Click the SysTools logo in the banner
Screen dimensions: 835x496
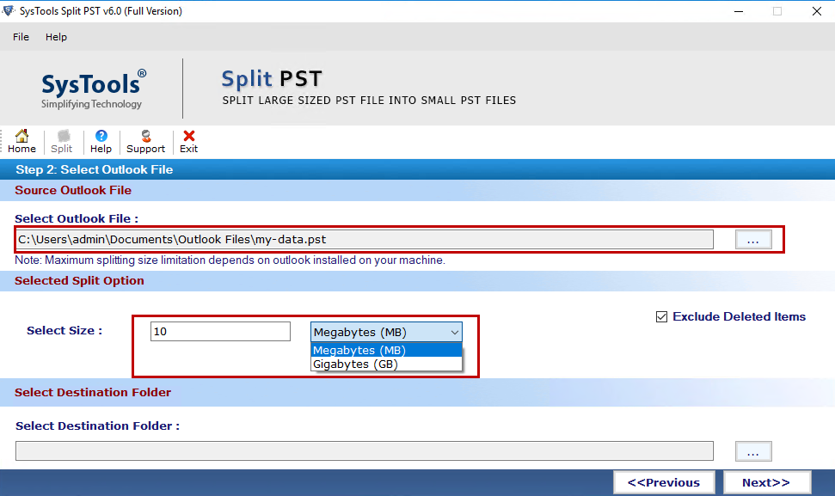[x=93, y=89]
